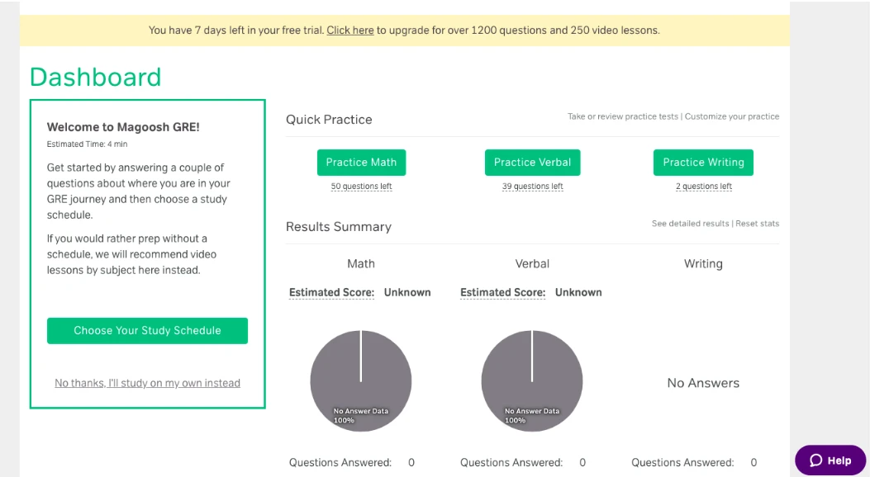Open 'Click here' upgrade link in banner

click(350, 31)
